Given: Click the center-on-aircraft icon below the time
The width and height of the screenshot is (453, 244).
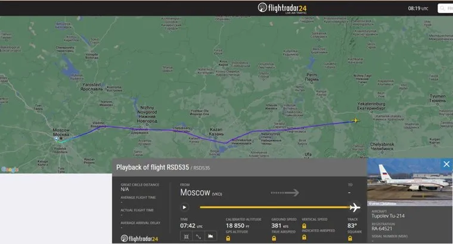Looking at the screenshot, I should tap(187, 236).
